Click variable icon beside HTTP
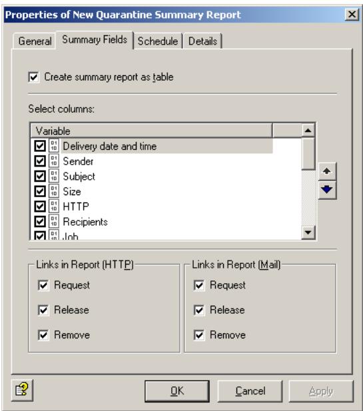Screen dimensions: 363x411 54,206
